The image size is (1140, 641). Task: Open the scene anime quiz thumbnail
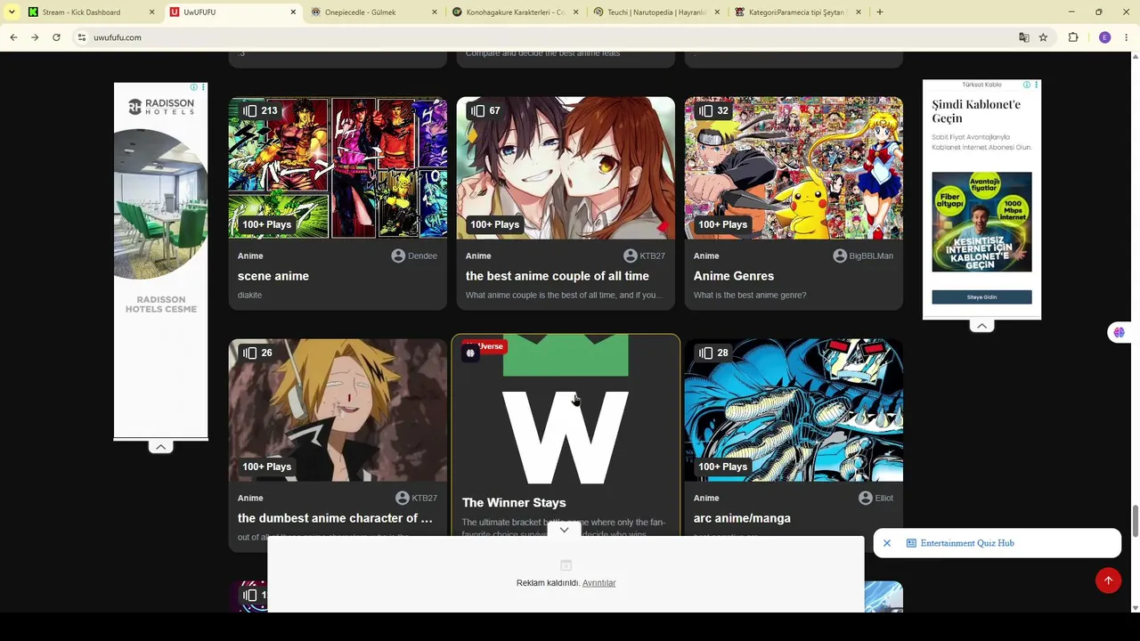tap(338, 168)
